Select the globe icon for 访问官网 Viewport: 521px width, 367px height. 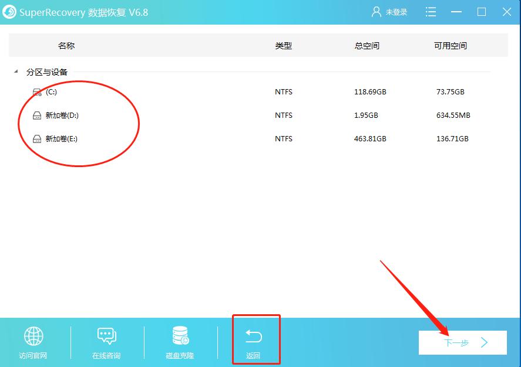[33, 336]
